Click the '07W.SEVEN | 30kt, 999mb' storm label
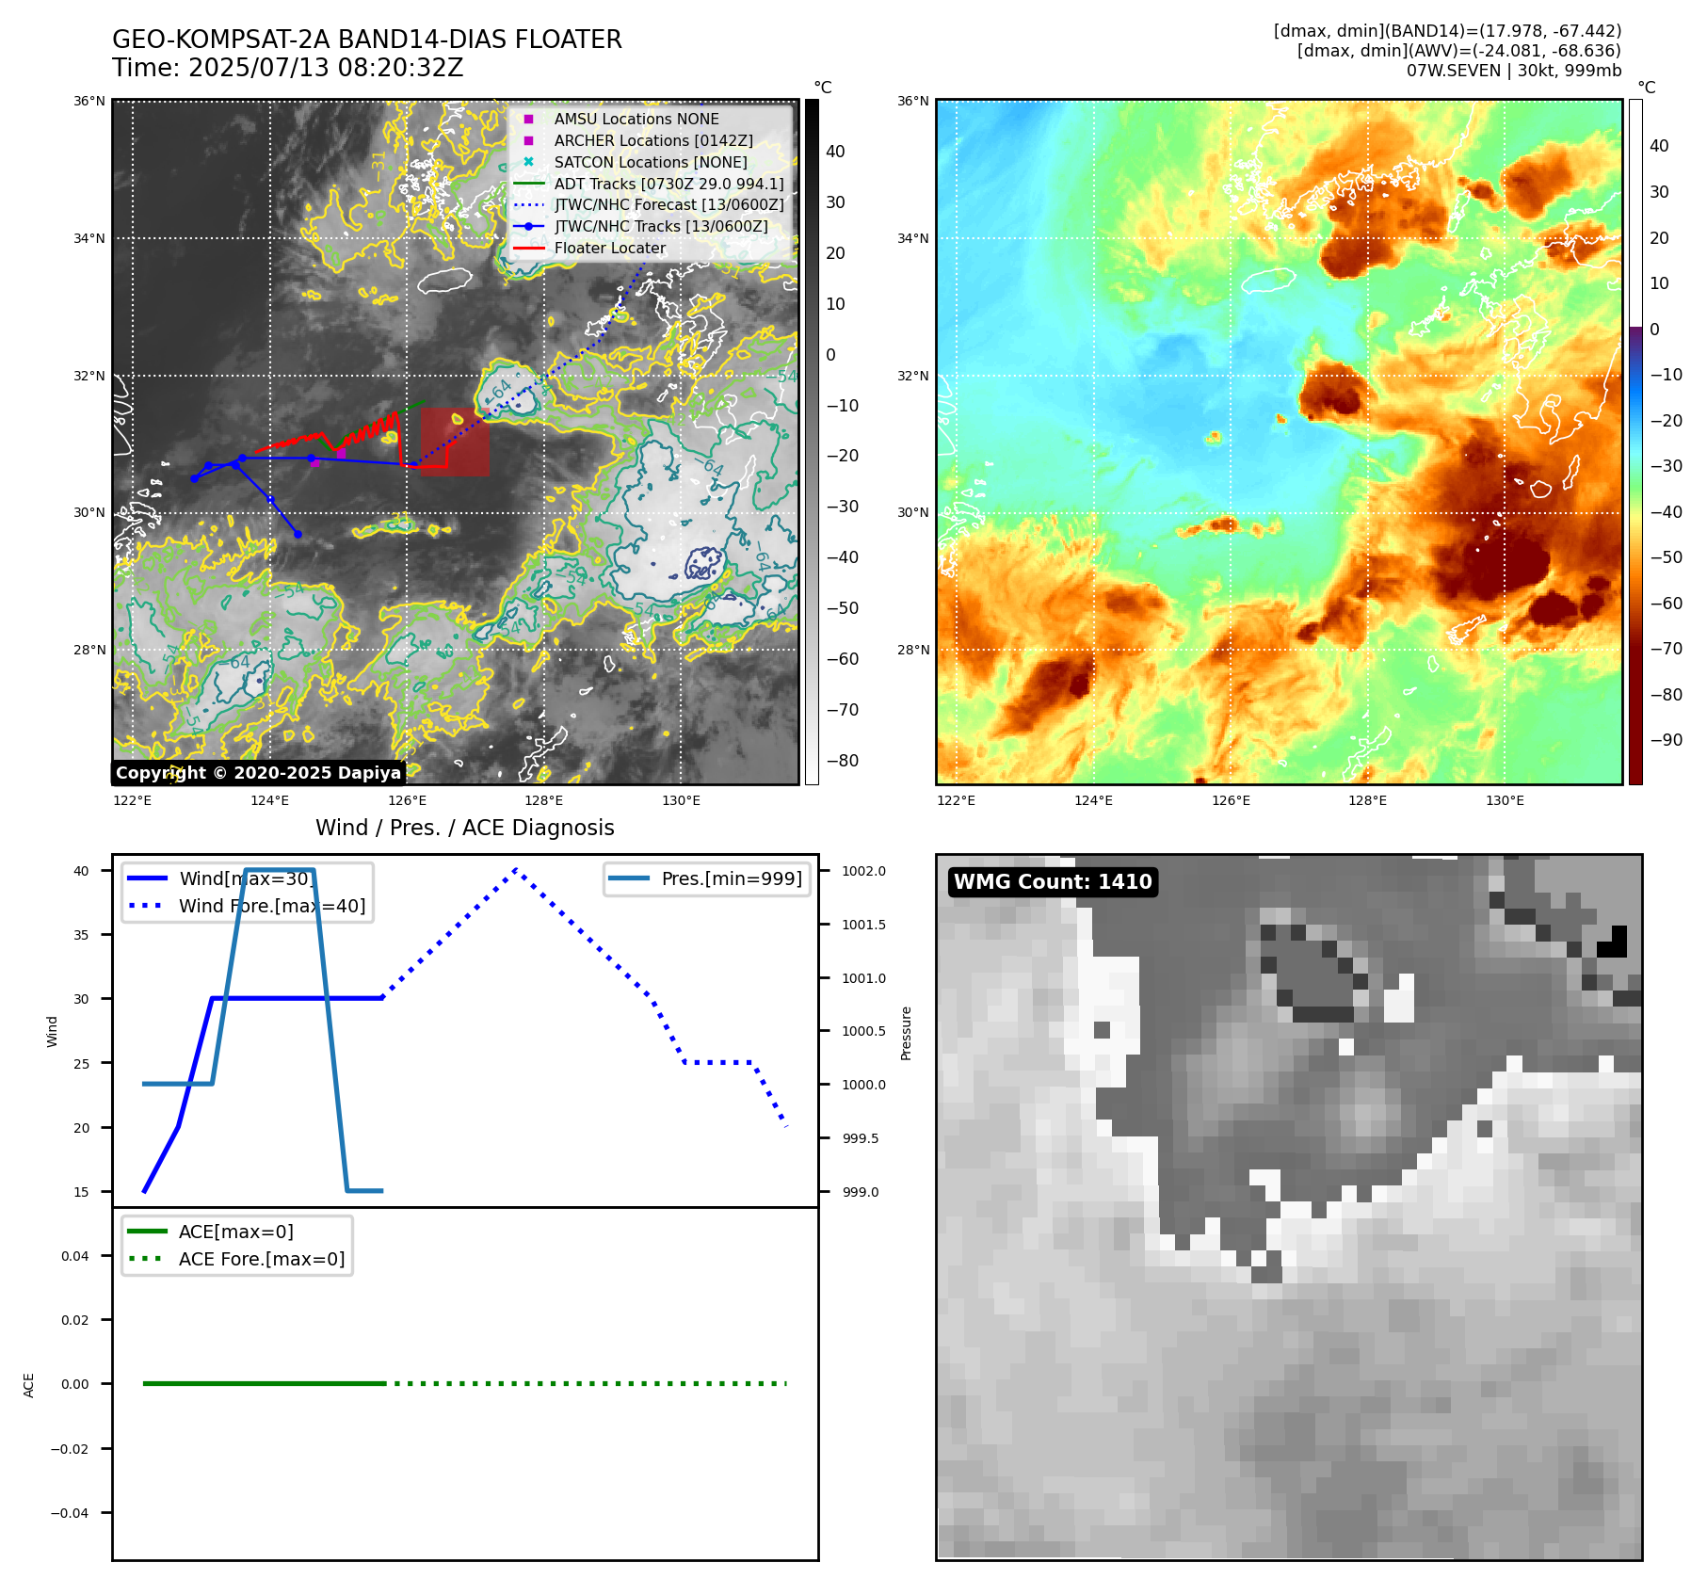 pyautogui.click(x=1514, y=71)
